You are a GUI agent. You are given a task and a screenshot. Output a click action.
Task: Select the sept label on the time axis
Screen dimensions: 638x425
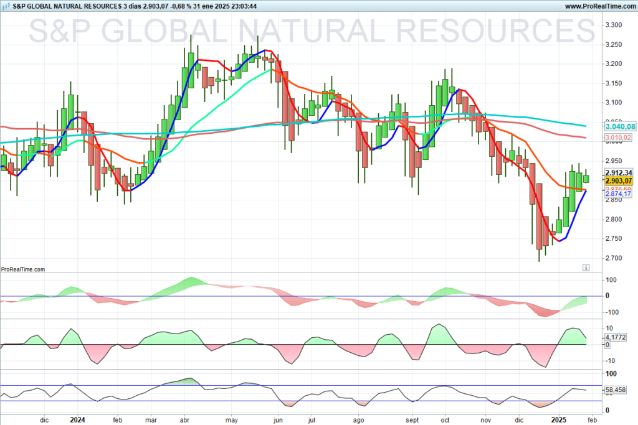pos(412,420)
